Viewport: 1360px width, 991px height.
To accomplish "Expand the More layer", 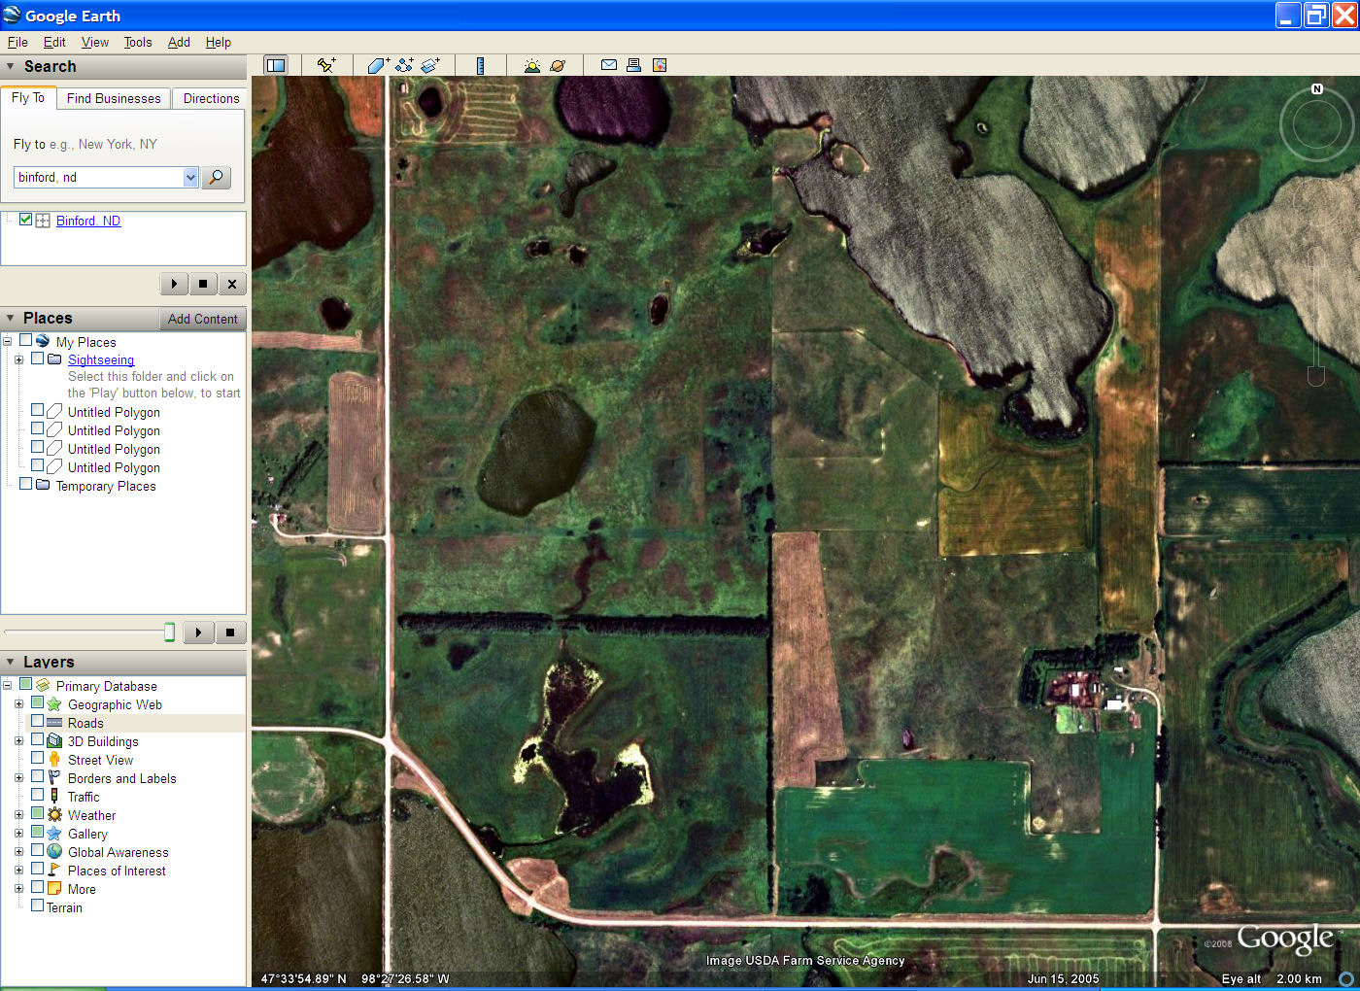I will [18, 888].
